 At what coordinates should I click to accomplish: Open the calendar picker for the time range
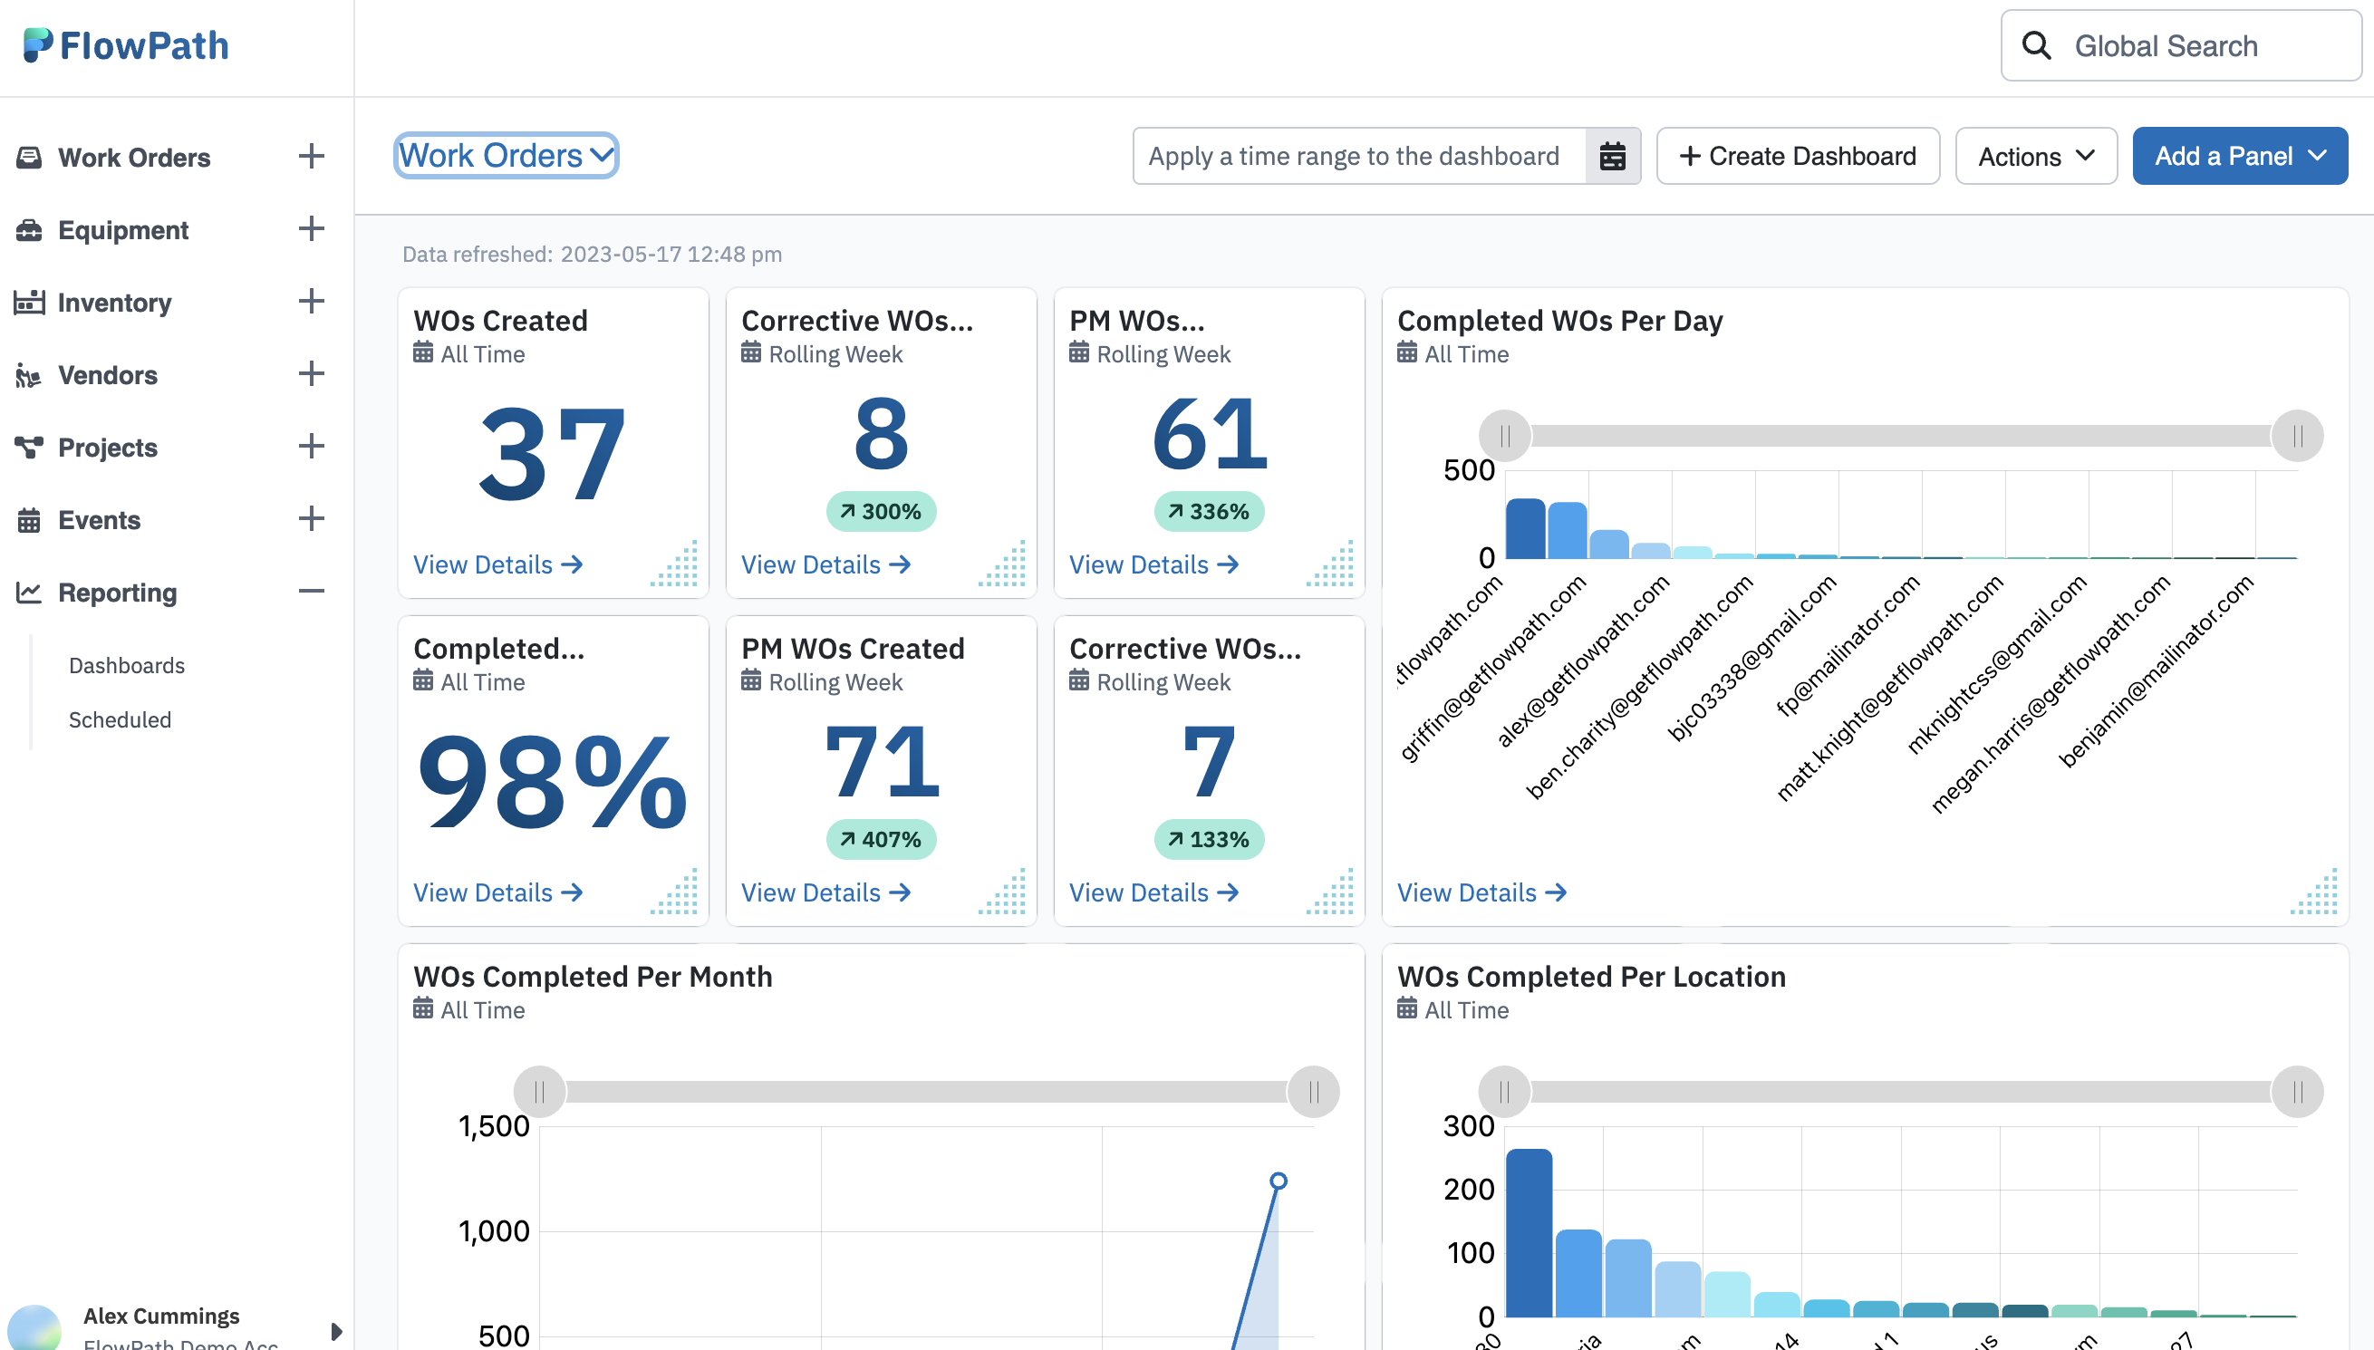pyautogui.click(x=1613, y=156)
